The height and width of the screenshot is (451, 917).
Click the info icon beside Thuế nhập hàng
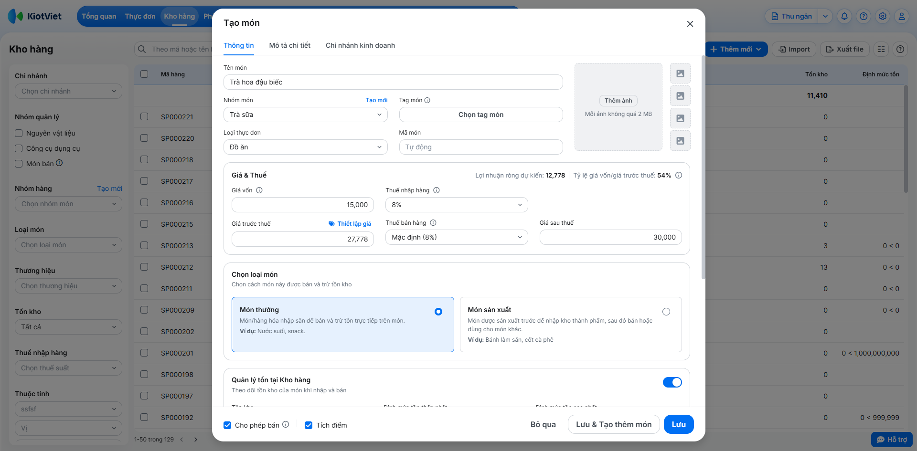pyautogui.click(x=437, y=190)
